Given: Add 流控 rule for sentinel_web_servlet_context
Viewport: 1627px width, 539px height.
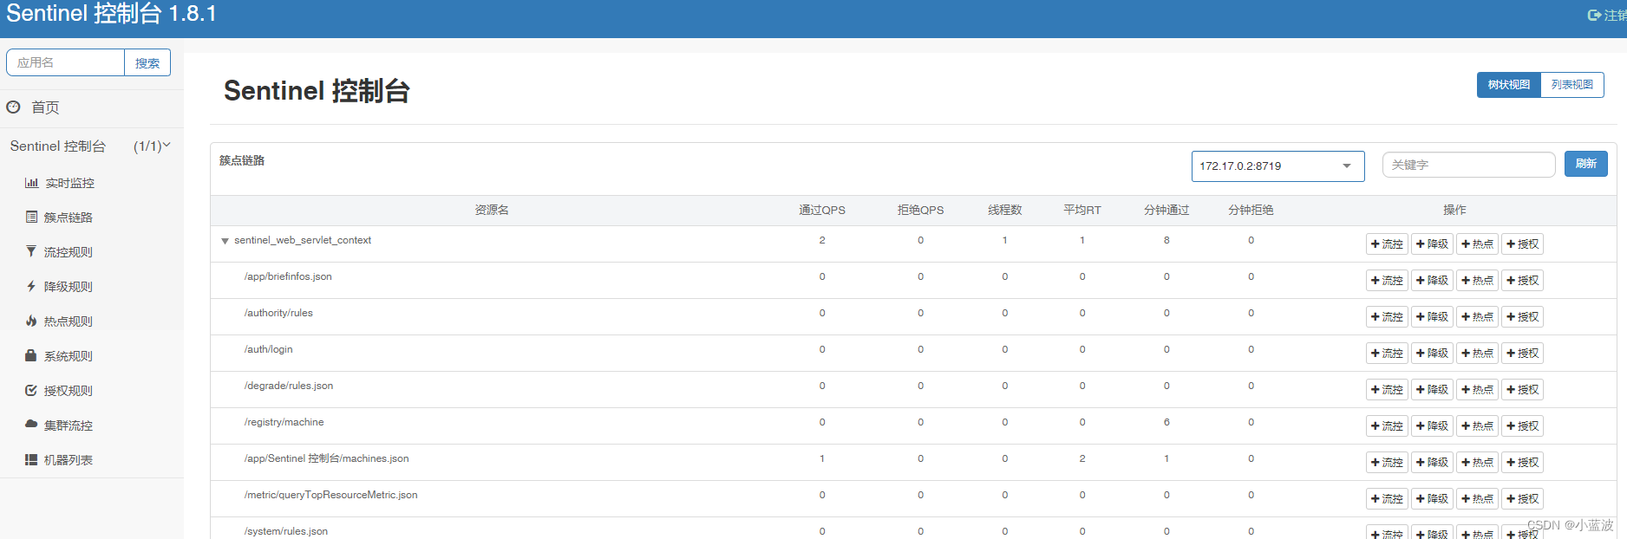Looking at the screenshot, I should pos(1387,244).
